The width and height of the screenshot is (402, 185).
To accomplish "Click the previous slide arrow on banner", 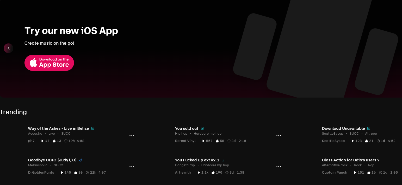I will click(x=8, y=48).
